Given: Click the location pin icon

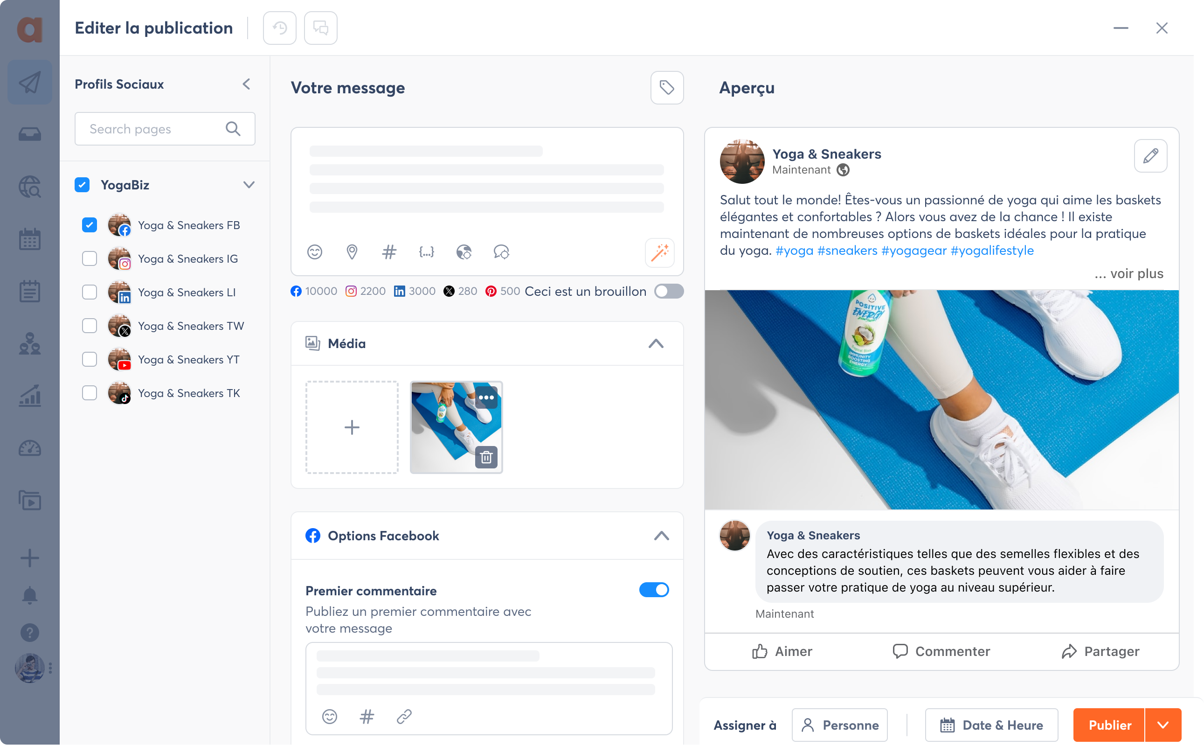Looking at the screenshot, I should (x=352, y=252).
